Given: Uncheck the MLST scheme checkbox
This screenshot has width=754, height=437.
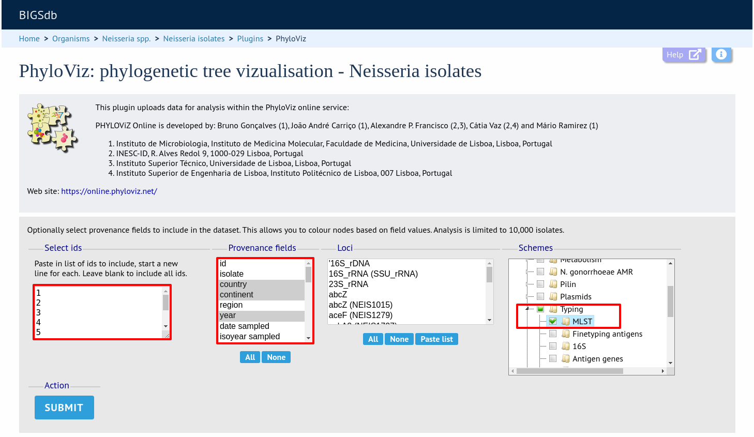Looking at the screenshot, I should pyautogui.click(x=553, y=321).
